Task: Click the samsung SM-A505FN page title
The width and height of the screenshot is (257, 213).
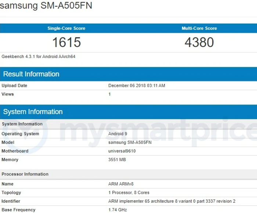Action: [46, 6]
